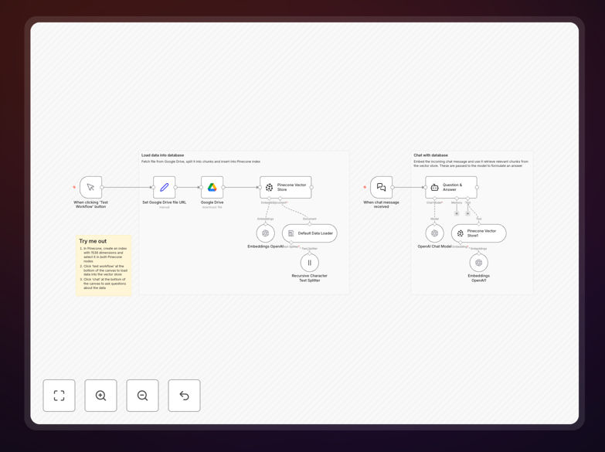Click the 'OpenAI Chat Model' label text
Viewport: 605px width, 452px height.
click(434, 246)
